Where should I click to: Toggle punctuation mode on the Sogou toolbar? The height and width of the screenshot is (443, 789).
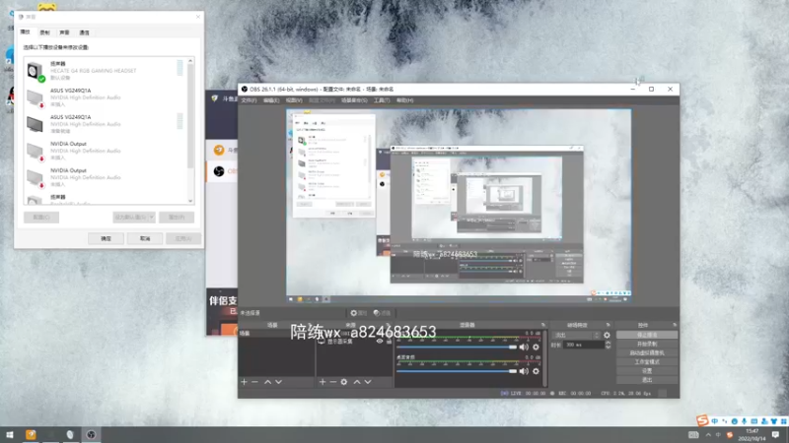click(x=725, y=421)
